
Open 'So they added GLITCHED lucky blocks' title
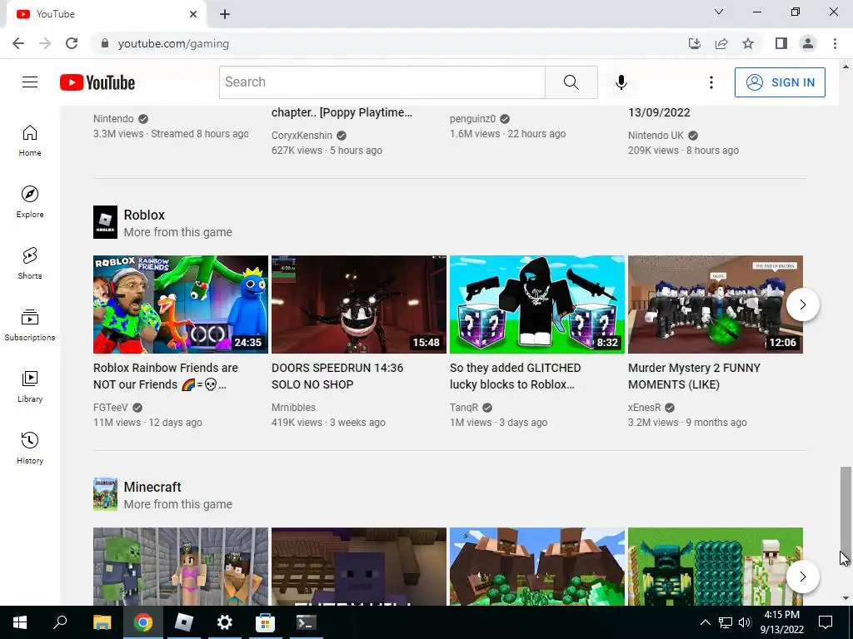[515, 376]
